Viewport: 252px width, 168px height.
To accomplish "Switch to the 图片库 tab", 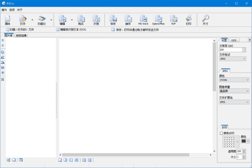I will (9, 35).
